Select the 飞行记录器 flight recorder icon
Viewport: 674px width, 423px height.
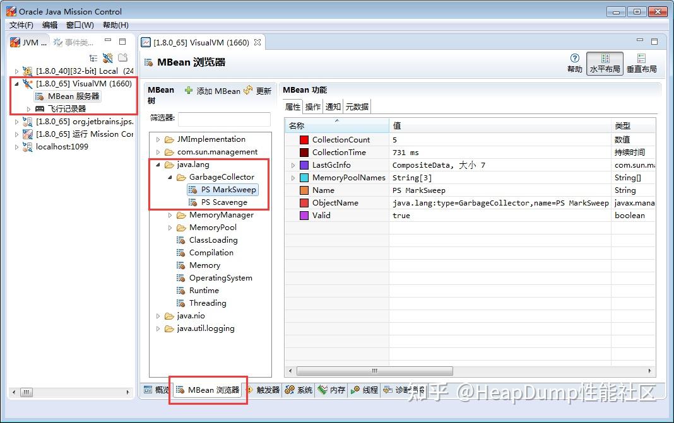tap(40, 108)
